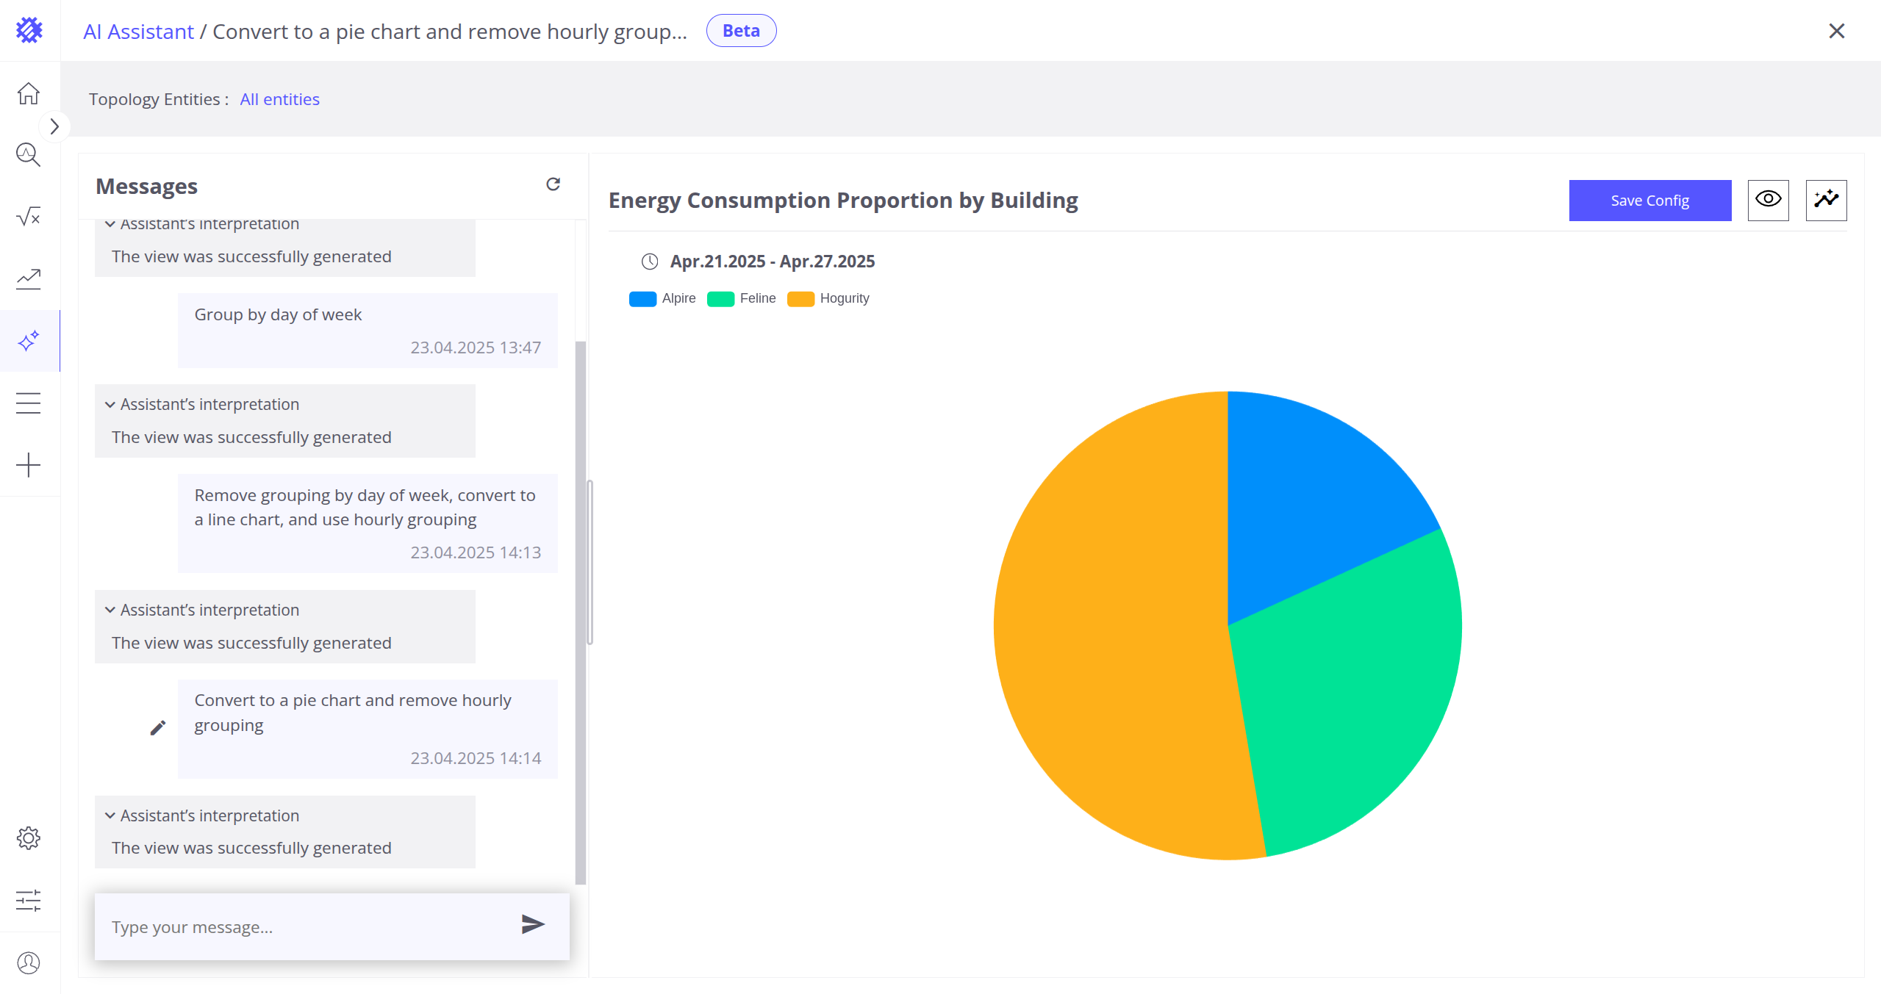Click the All entities link

point(279,99)
